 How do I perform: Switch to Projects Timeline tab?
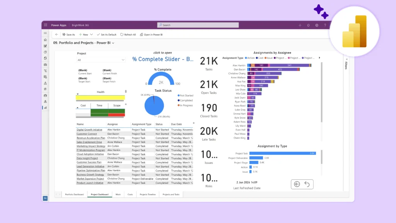[x=148, y=194]
